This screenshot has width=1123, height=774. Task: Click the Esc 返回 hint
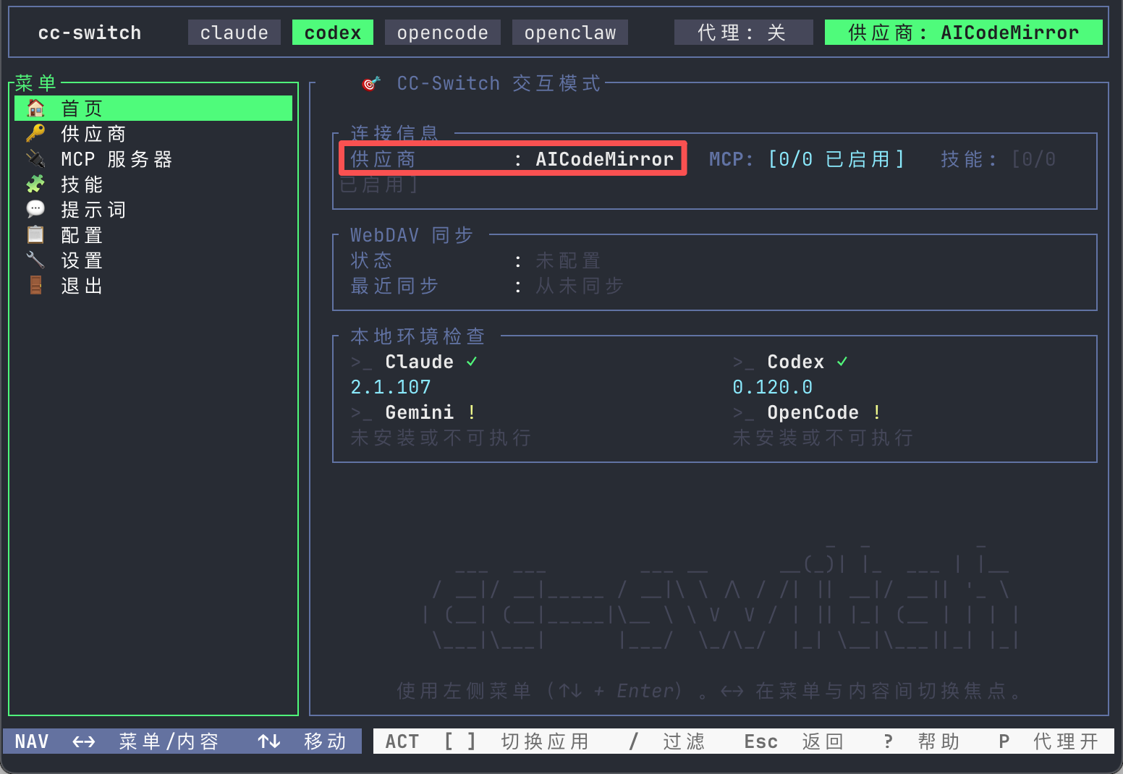click(x=794, y=741)
